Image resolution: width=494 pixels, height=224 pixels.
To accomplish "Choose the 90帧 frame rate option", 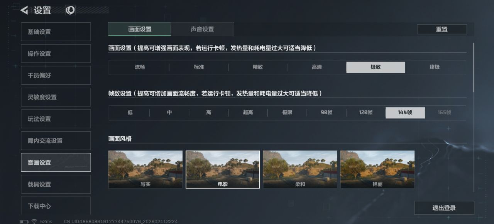I will [327, 113].
